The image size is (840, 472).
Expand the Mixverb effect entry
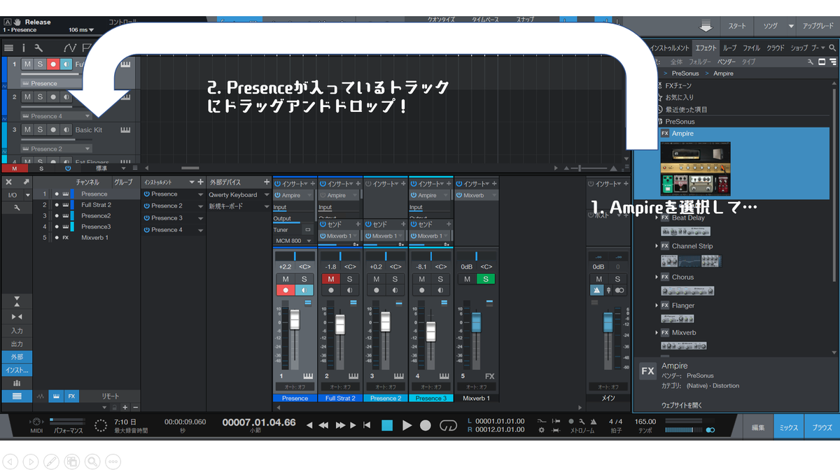657,333
